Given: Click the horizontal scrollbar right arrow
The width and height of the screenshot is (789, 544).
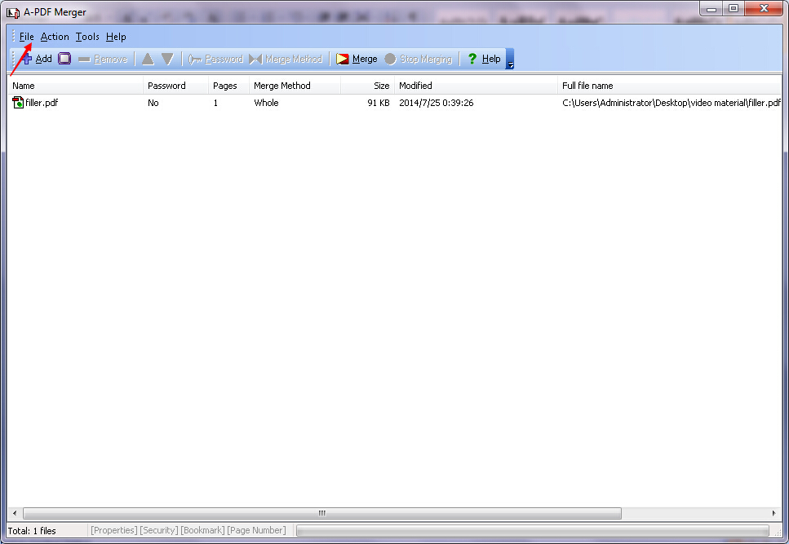Looking at the screenshot, I should pos(773,513).
